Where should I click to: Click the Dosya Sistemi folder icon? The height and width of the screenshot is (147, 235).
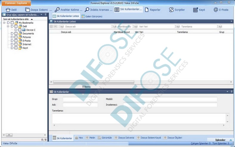pos(27,10)
